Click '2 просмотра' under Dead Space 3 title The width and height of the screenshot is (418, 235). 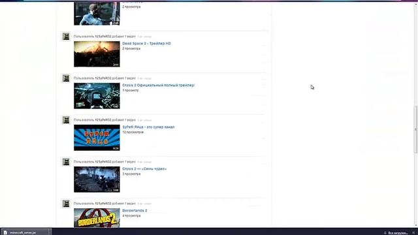point(131,48)
